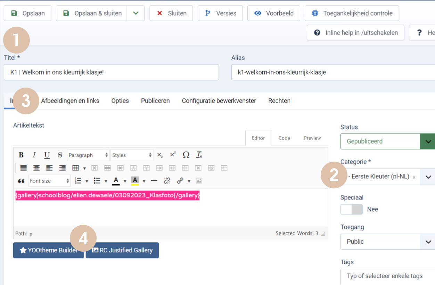Center align the paragraph text
This screenshot has height=285, width=435.
point(36,168)
